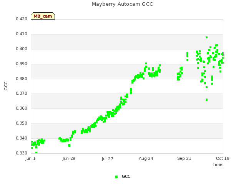Click the 0.380 y-axis value
Screen dimensions: 246x184
tap(22, 79)
